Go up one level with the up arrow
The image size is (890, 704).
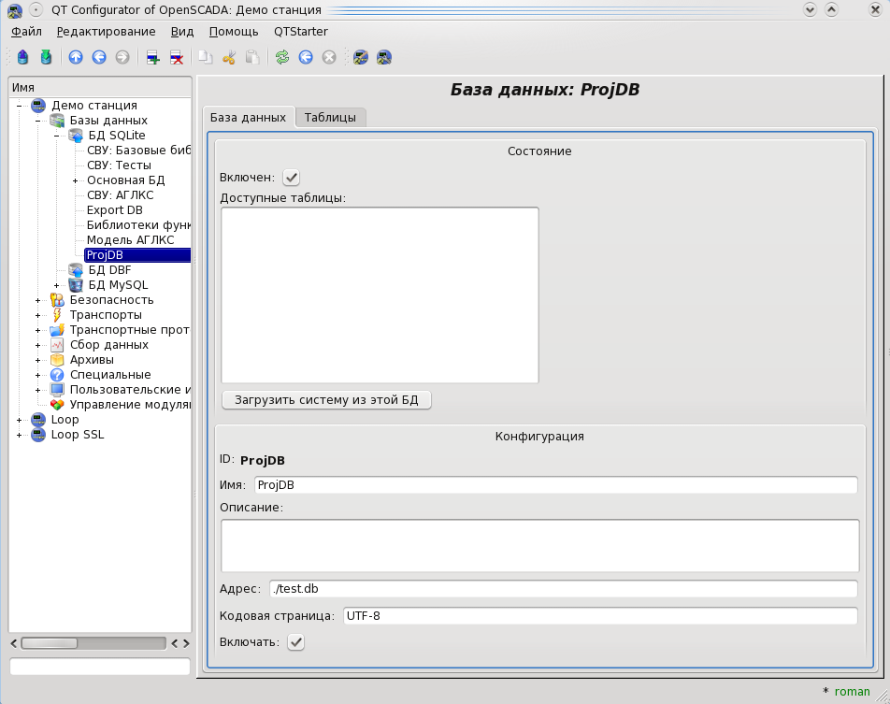[76, 57]
